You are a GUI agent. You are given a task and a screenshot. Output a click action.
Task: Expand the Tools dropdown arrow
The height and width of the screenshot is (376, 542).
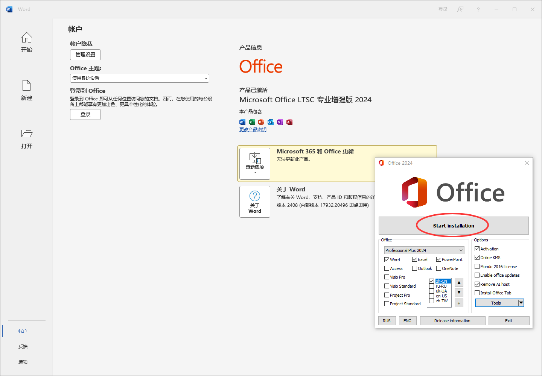(x=521, y=303)
